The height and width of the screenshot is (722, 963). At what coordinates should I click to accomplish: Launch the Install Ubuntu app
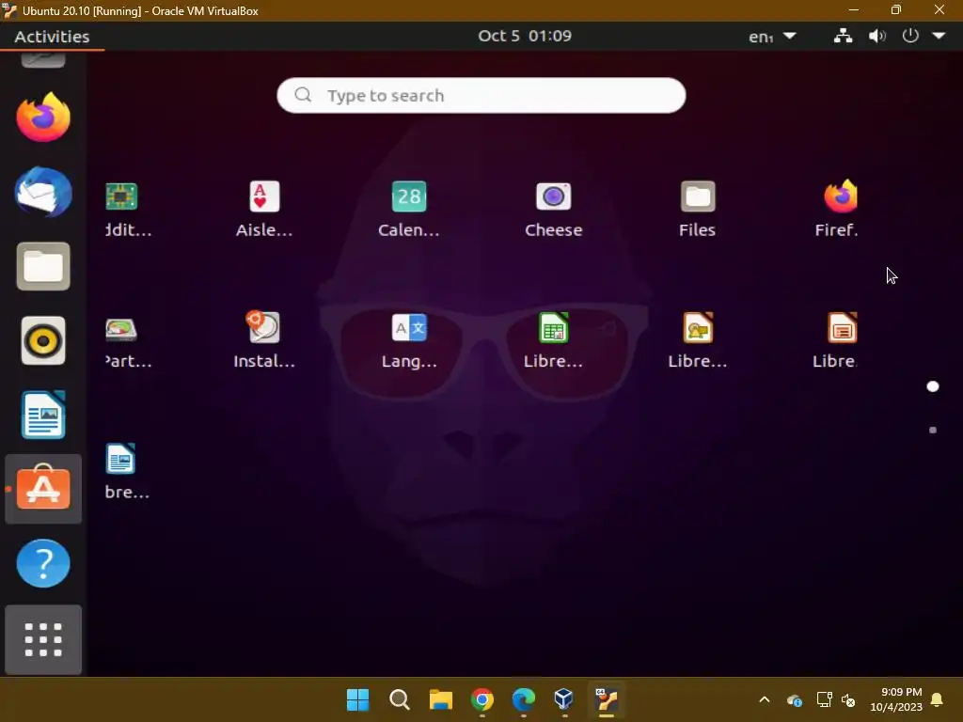click(x=264, y=341)
